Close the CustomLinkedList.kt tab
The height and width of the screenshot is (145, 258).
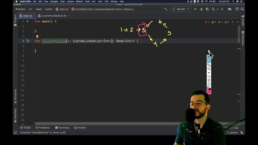point(69,16)
